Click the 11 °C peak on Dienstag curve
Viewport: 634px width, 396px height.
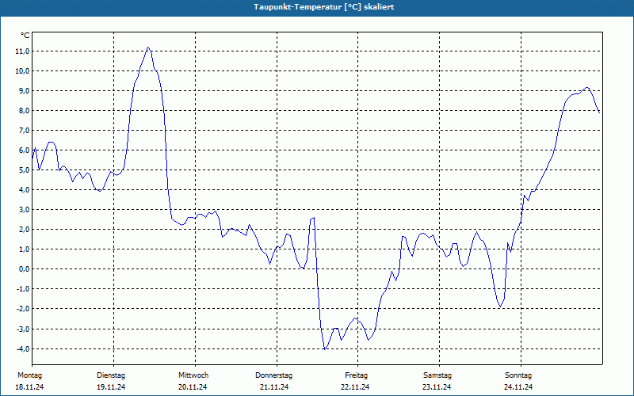[148, 48]
